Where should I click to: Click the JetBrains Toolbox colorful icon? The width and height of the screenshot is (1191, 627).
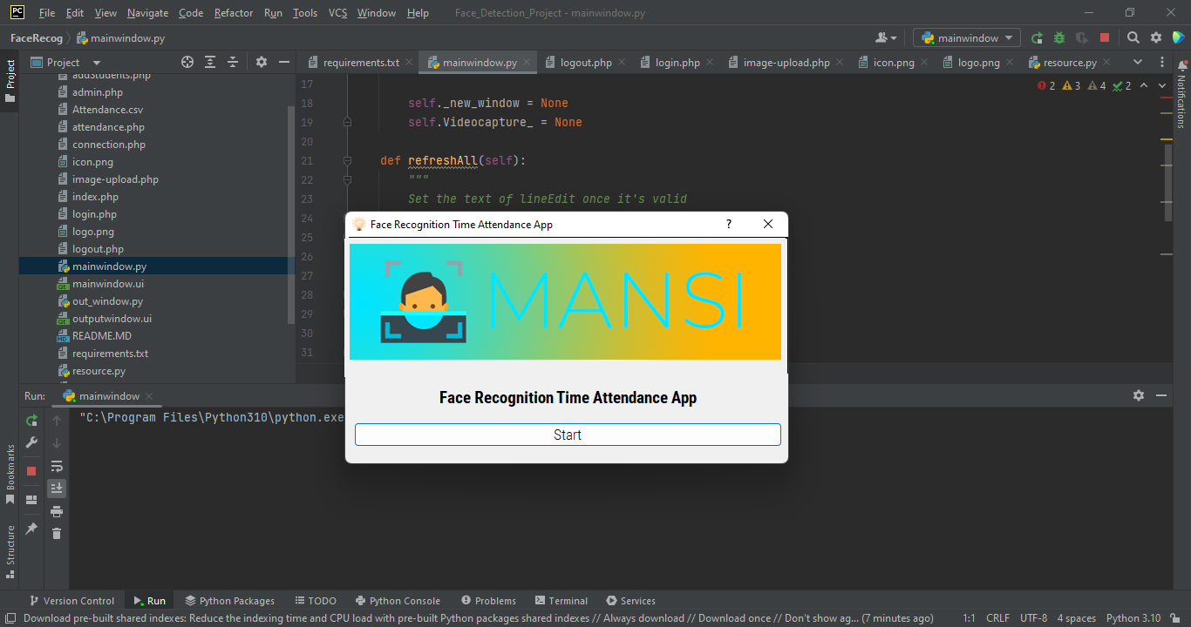click(1179, 38)
